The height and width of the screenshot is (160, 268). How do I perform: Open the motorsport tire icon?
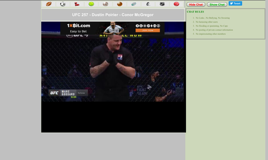click(148, 4)
